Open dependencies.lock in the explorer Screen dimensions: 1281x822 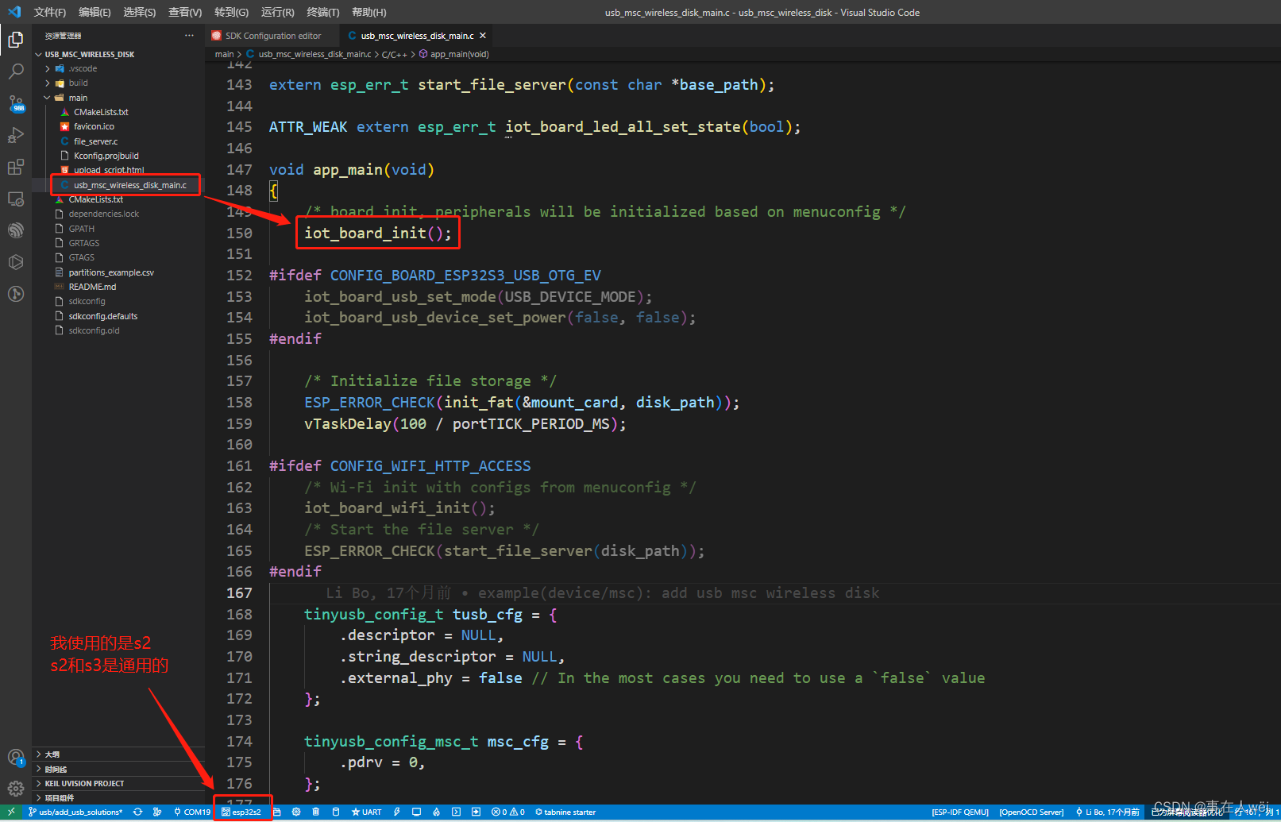coord(118,214)
